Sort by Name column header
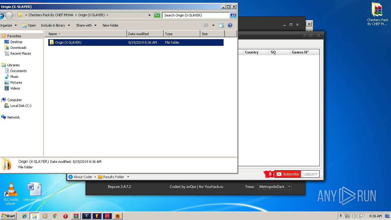The image size is (391, 220). click(x=86, y=34)
